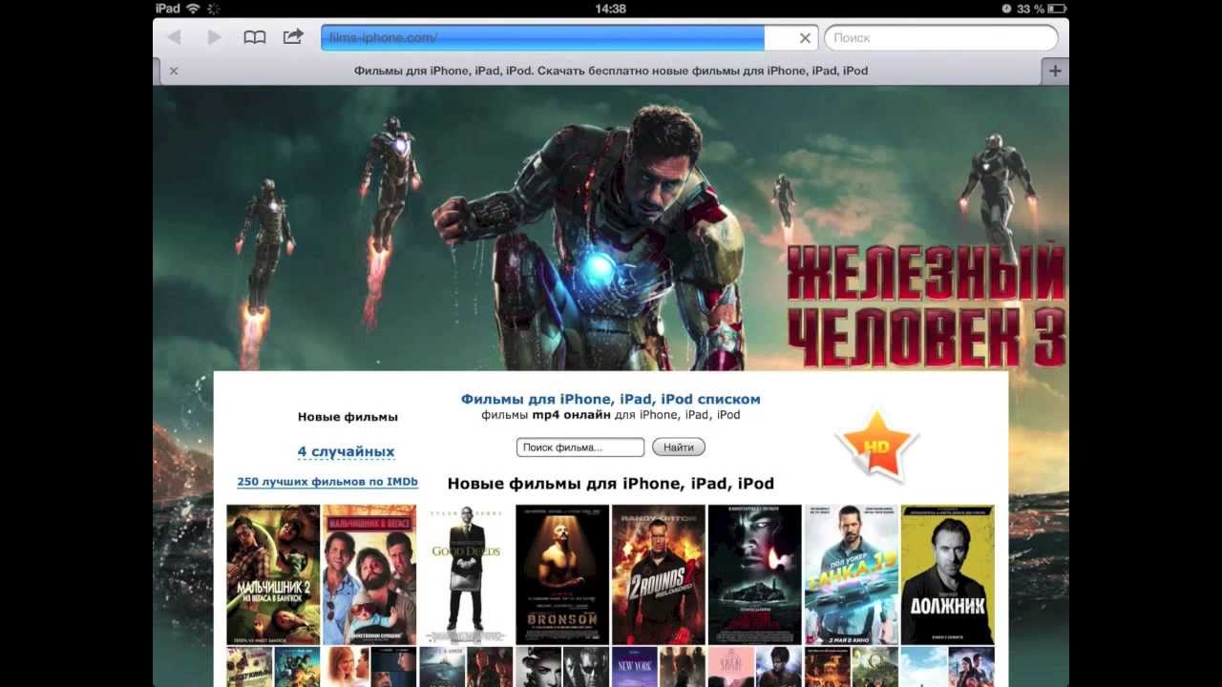The height and width of the screenshot is (687, 1222).
Task: Open the Фильмы для iPhone, iPad, iPod списком link
Action: coord(611,399)
